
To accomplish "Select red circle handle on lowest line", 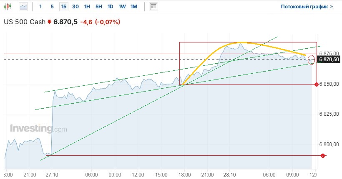I will pyautogui.click(x=322, y=155).
